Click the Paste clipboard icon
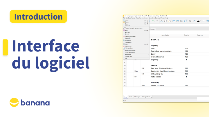This screenshot has width=209, height=117. [x=170, y=21]
